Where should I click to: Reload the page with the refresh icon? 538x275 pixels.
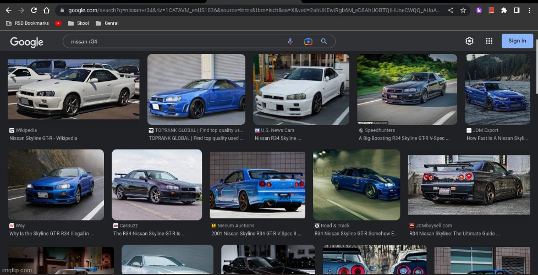(34, 10)
